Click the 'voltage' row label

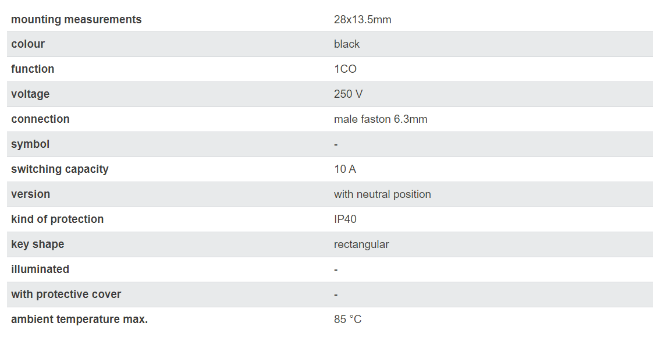point(30,94)
